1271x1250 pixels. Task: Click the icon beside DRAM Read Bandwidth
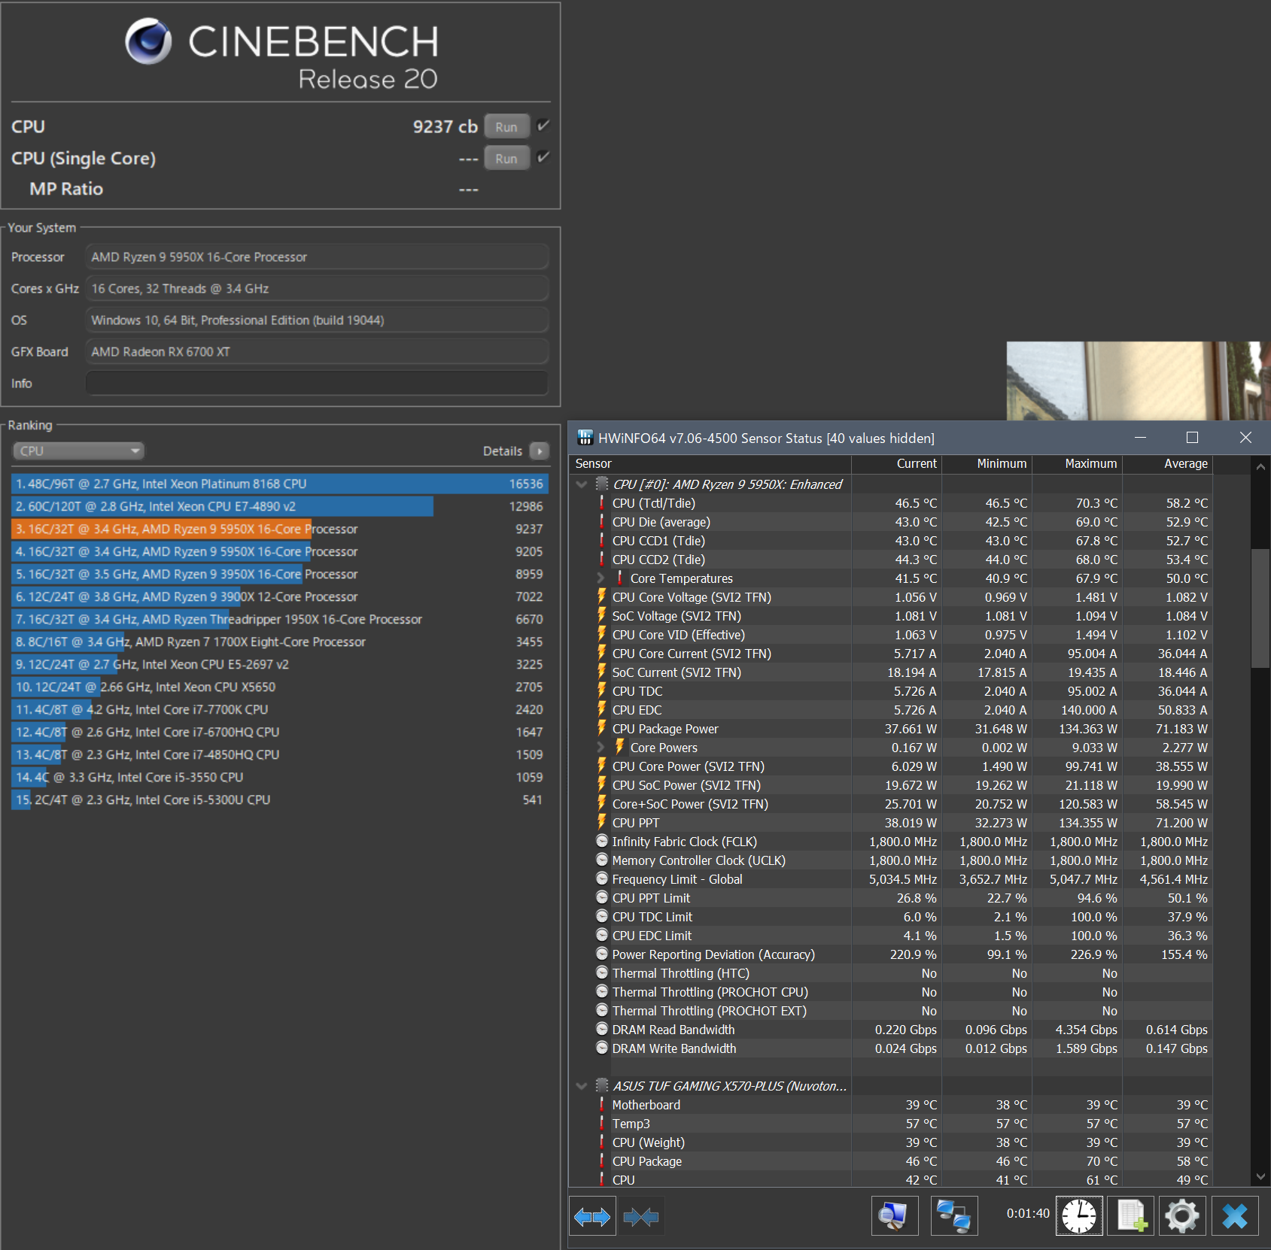click(x=602, y=1029)
